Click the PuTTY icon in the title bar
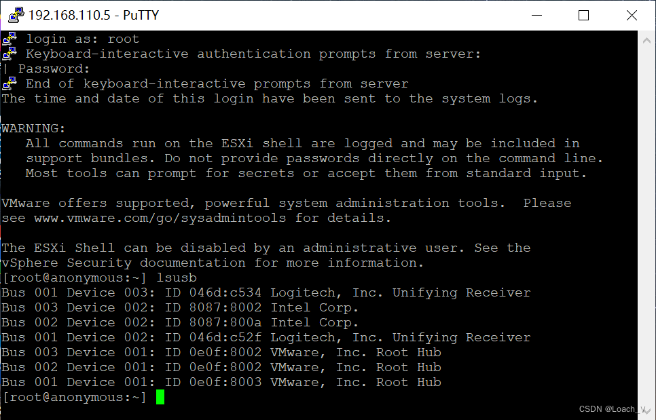Screen dimensions: 656x420 15,14
